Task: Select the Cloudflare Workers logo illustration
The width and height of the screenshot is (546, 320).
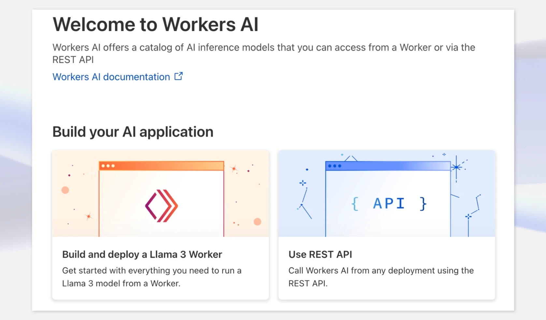Action: tap(161, 205)
